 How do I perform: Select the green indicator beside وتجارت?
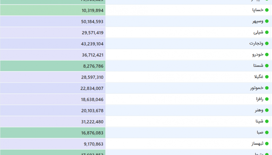267,44
